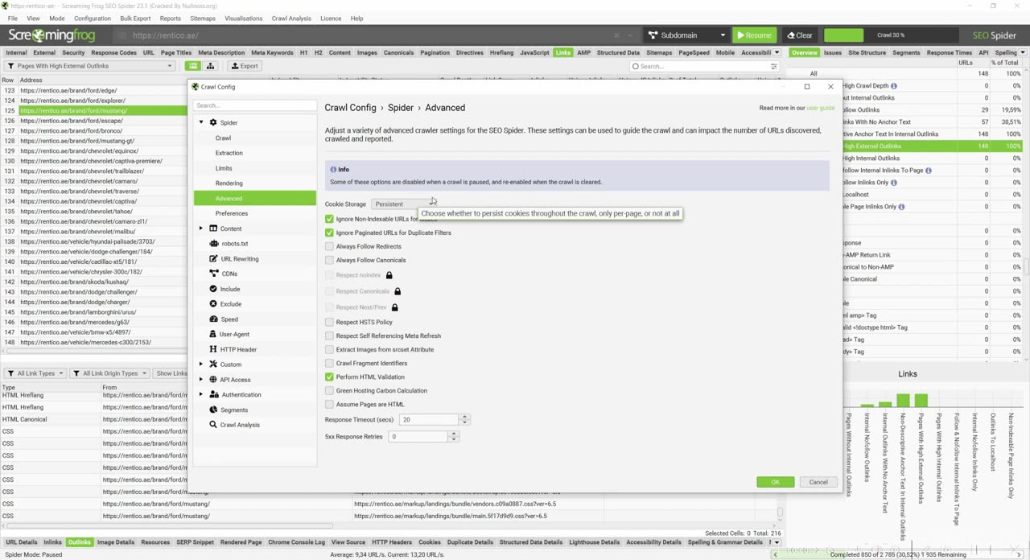
Task: Click the Include checkmark icon
Action: tap(213, 289)
